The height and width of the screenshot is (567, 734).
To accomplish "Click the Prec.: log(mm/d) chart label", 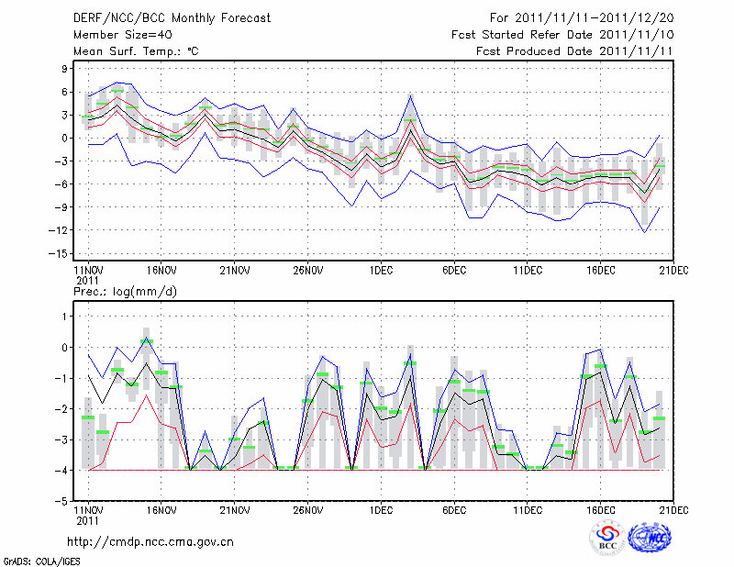I will click(x=125, y=291).
